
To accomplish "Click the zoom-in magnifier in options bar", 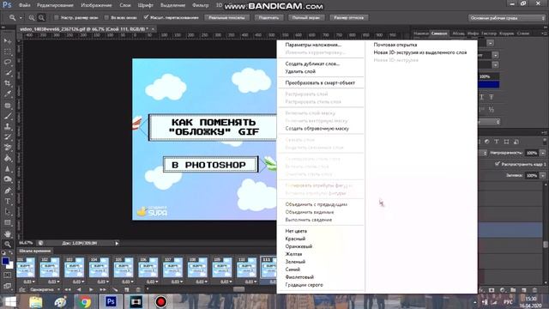I will pyautogui.click(x=32, y=17).
